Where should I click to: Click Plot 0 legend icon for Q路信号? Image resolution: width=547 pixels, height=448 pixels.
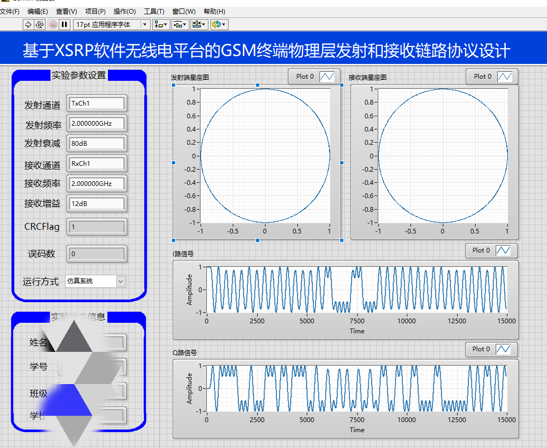[x=503, y=349]
